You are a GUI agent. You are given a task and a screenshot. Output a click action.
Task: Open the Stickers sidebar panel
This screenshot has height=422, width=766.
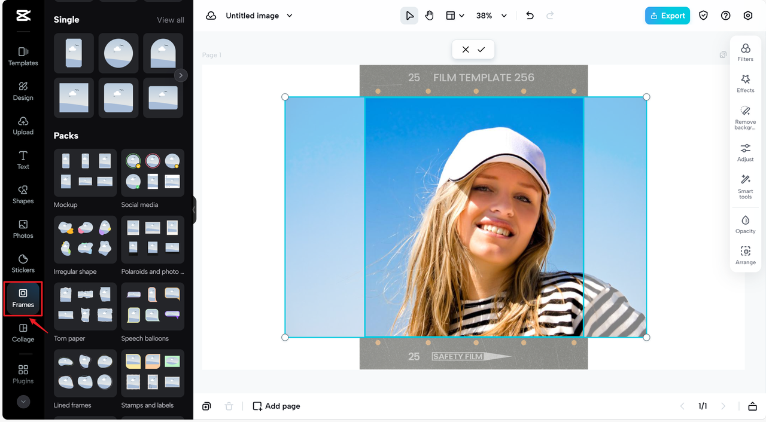pos(23,263)
